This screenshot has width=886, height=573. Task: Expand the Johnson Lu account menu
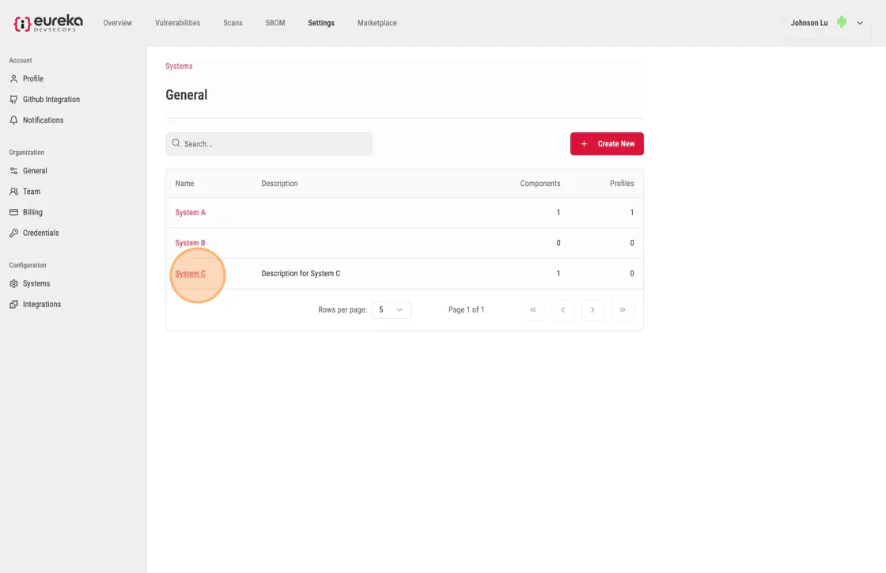(860, 23)
